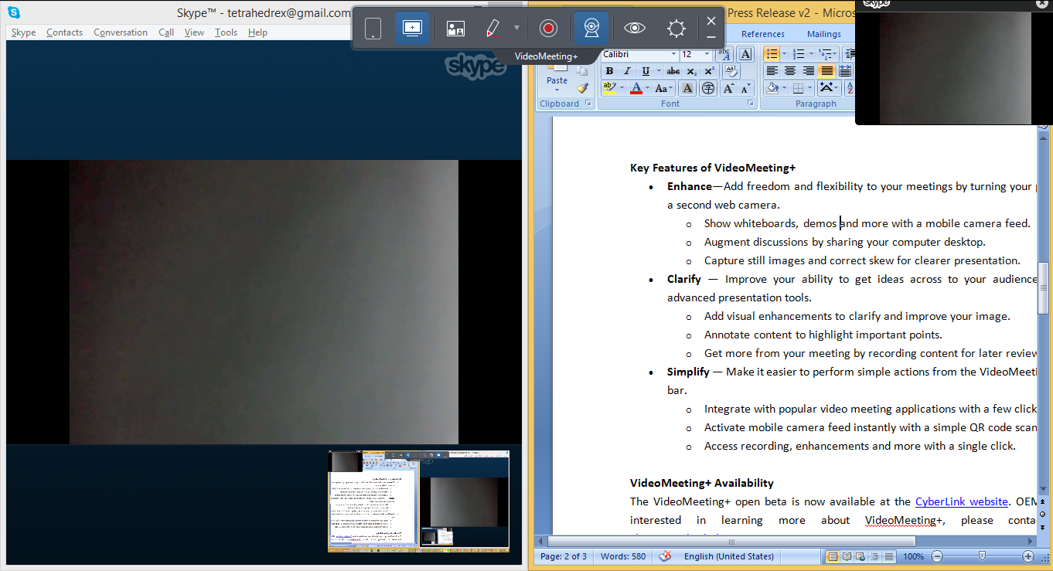Apply Subscript formatting
Screen dimensions: 1053x571
pyautogui.click(x=692, y=71)
